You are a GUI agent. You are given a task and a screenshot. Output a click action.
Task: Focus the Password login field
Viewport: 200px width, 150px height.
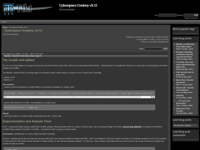point(188,15)
